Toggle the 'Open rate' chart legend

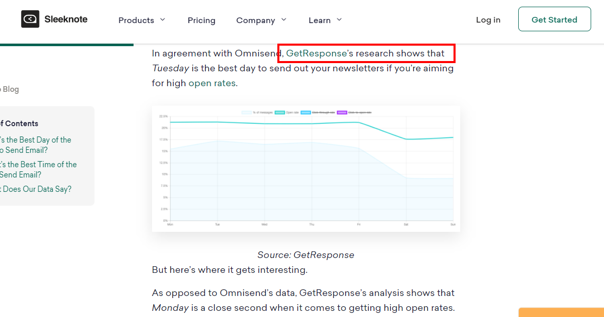pos(288,112)
